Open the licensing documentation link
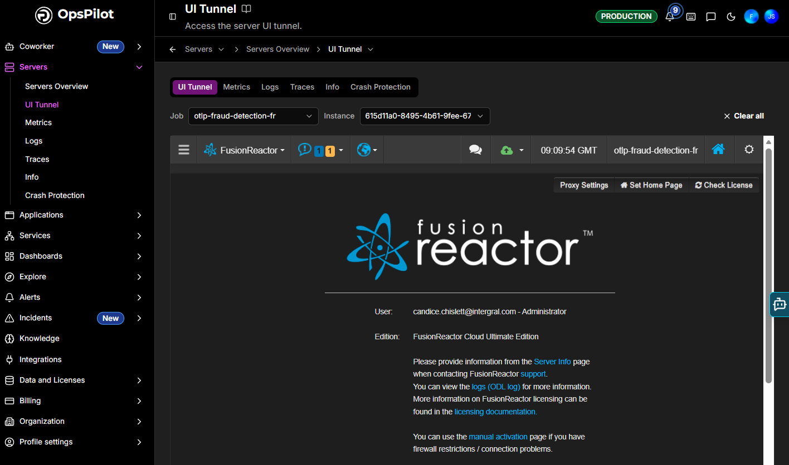789x465 pixels. click(495, 412)
